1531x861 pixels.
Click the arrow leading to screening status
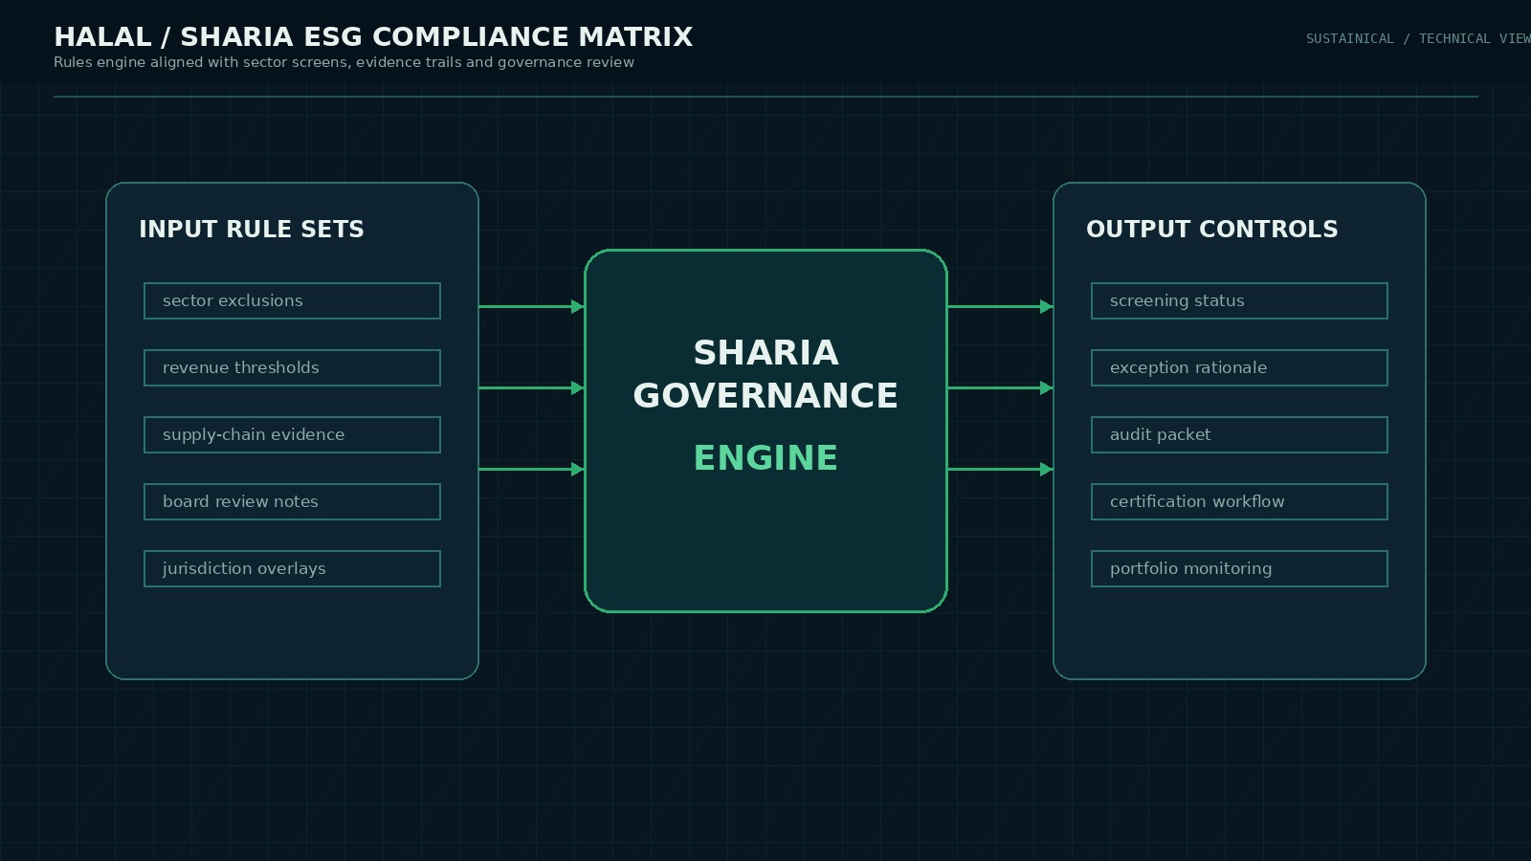click(998, 307)
